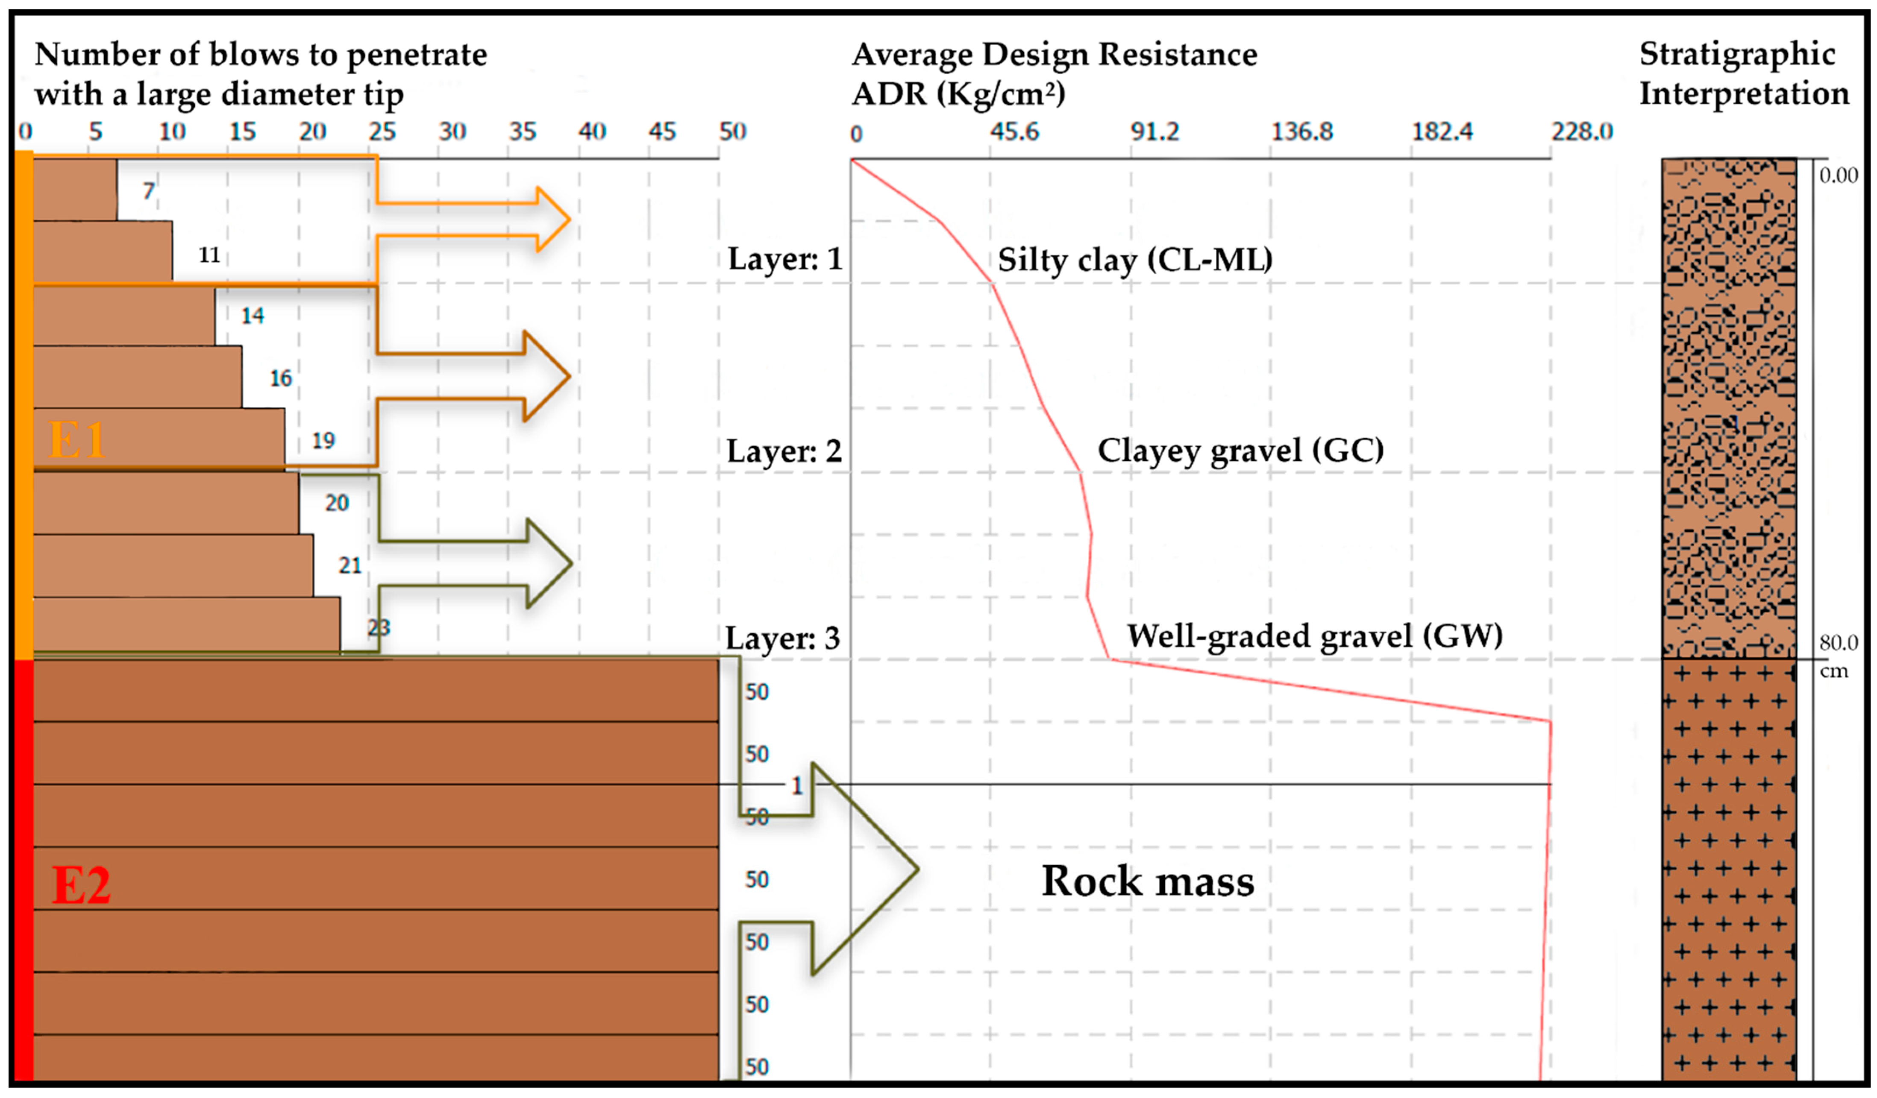Click the 80.0 cm depth marker
This screenshot has width=1877, height=1098.
pos(1838,644)
